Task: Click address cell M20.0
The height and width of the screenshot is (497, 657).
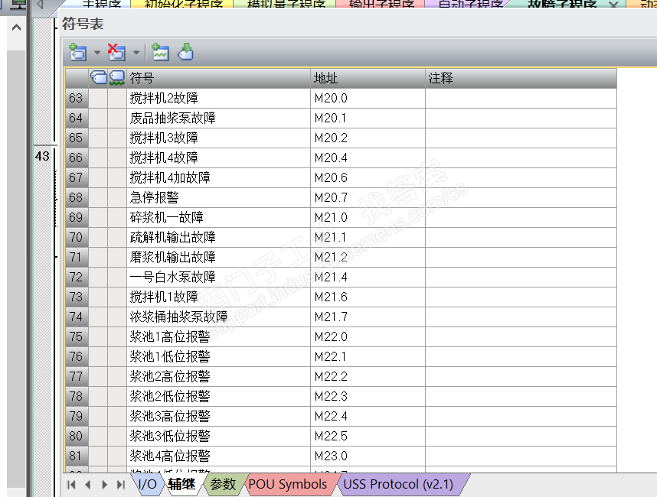Action: 368,98
